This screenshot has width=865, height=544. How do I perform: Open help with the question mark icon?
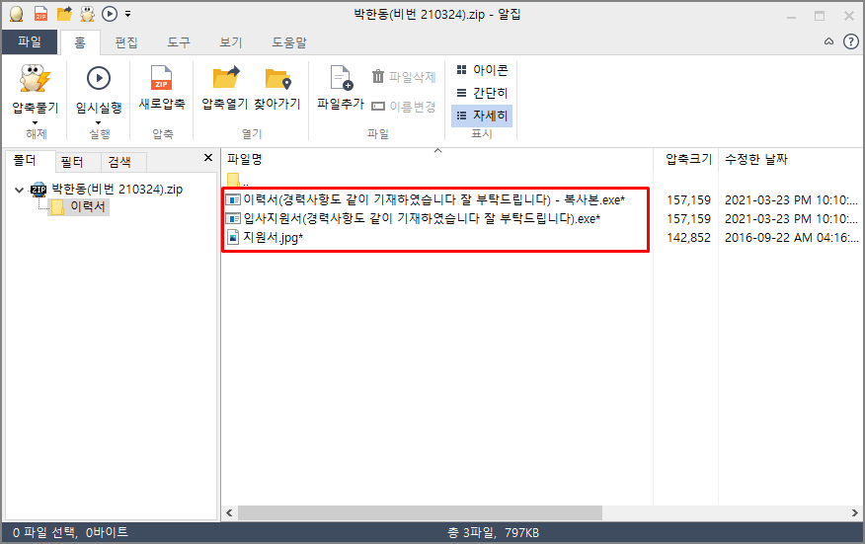pyautogui.click(x=850, y=41)
